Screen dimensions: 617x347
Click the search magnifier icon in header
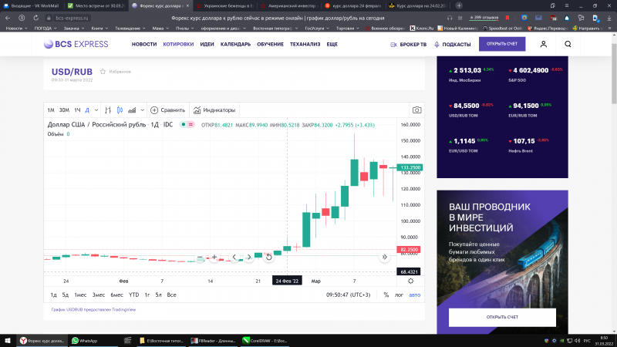coord(568,44)
